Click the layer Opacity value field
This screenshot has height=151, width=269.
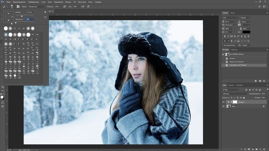264,94
